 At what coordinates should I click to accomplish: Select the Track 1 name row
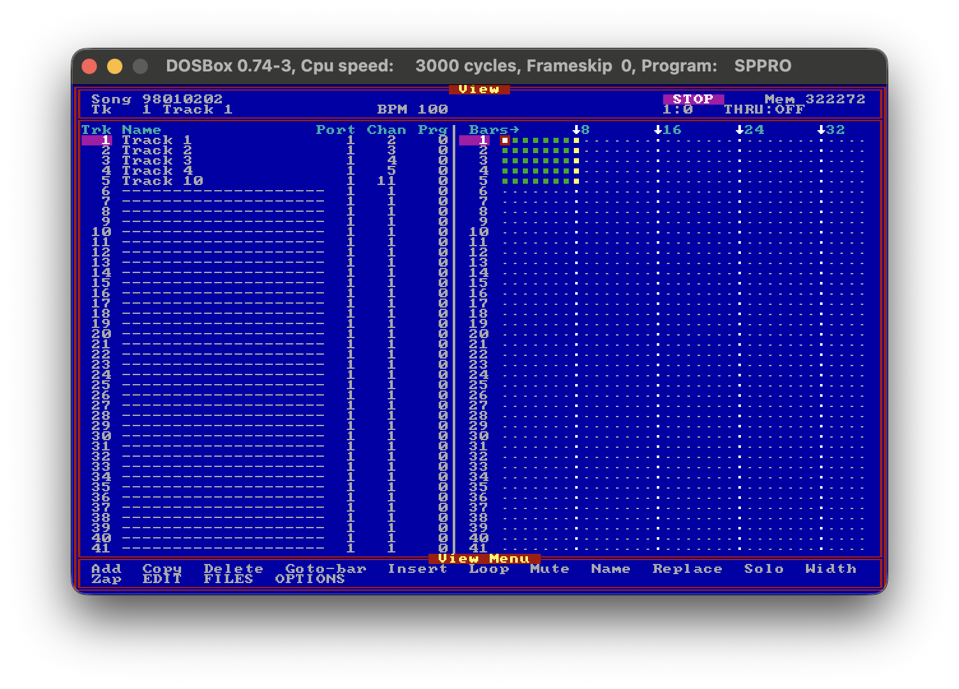157,140
